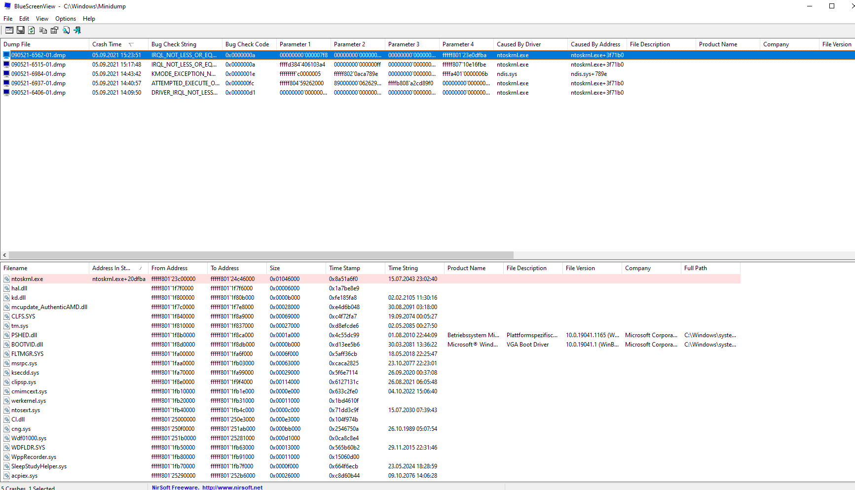
Task: Open the File menu
Action: pos(8,19)
